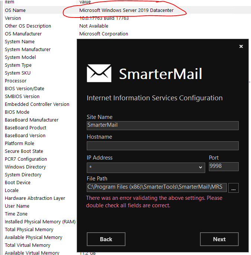Click the Microsoft Windows Server 2019 Datacenter value
251x255 pixels.
point(126,10)
